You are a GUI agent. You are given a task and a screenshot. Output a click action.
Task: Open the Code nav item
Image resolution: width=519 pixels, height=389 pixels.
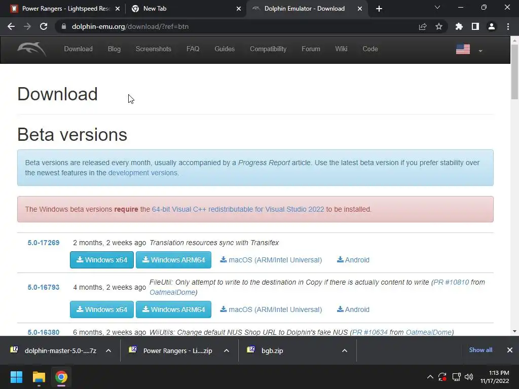(x=370, y=49)
